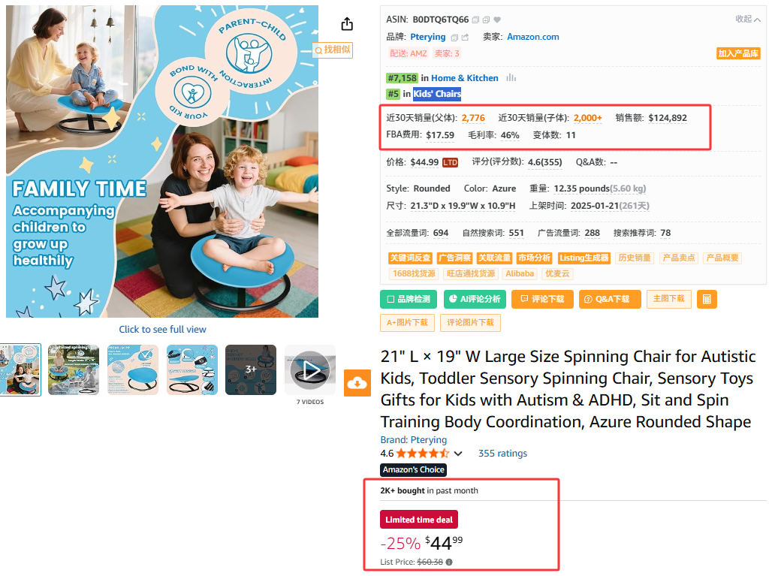Open the 关键词反查 tab
This screenshot has width=778, height=576.
pos(410,258)
